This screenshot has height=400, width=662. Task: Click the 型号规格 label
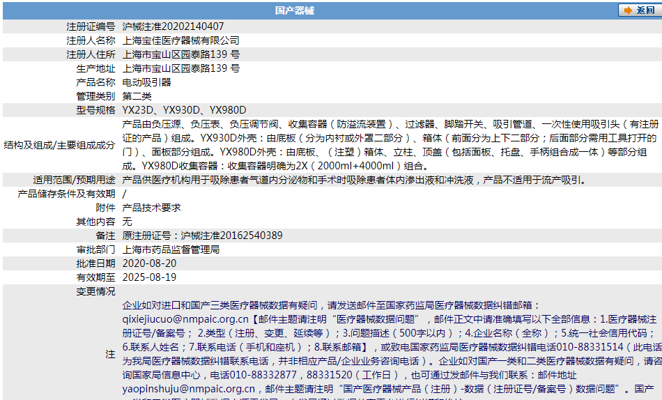(x=96, y=110)
